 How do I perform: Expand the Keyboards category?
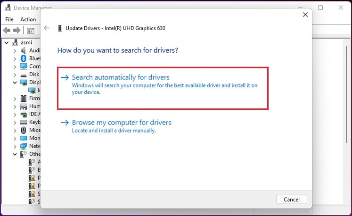click(x=15, y=123)
